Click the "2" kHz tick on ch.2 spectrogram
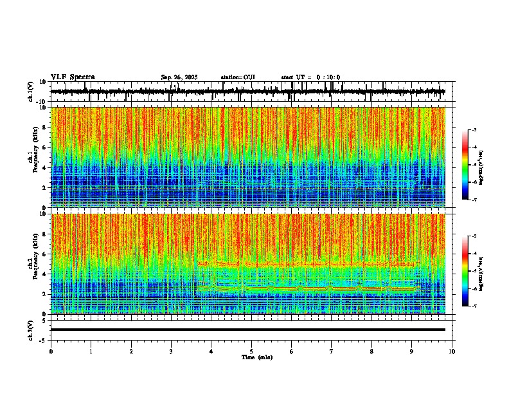509x394 pixels. click(x=45, y=294)
